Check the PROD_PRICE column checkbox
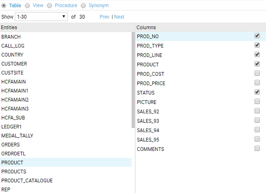Screen dimensions: 266x193 click(x=257, y=83)
